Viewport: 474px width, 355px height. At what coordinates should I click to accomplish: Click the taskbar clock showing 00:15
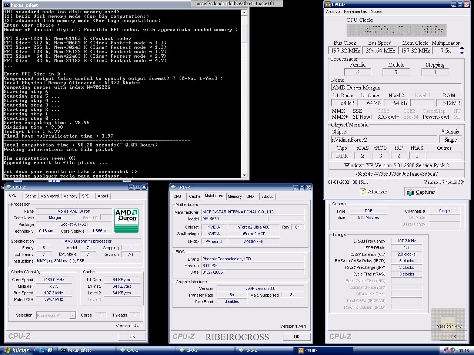[x=464, y=351]
